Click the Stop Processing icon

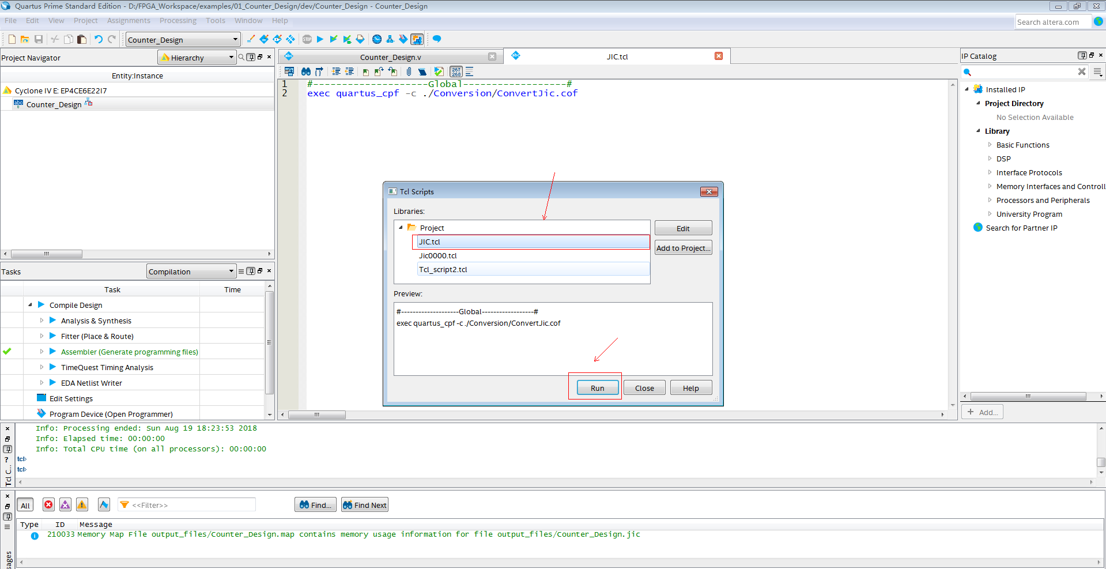(x=307, y=39)
